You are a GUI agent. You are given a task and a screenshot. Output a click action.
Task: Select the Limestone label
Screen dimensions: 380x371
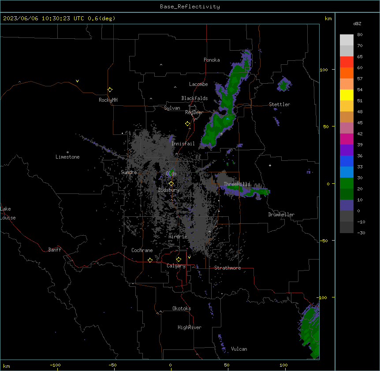67,157
